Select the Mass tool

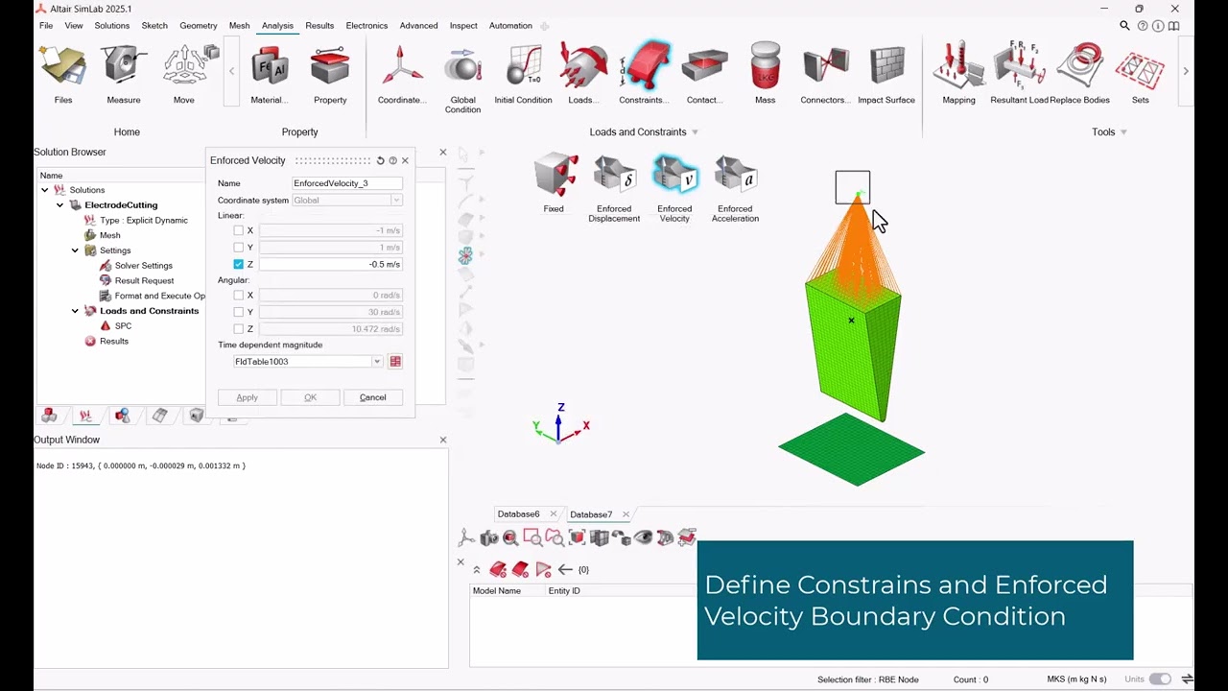click(x=765, y=75)
